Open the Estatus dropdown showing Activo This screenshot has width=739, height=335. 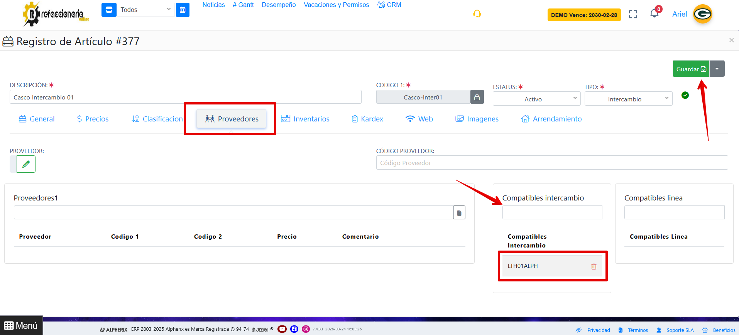536,99
